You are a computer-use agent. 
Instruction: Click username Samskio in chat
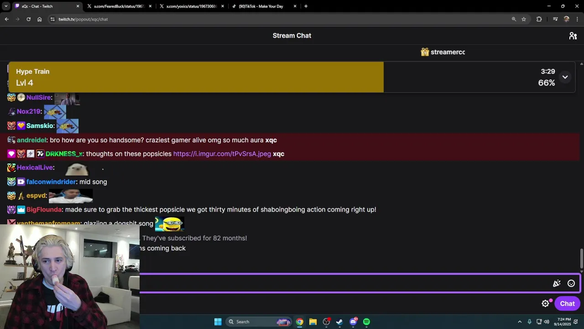tap(40, 126)
